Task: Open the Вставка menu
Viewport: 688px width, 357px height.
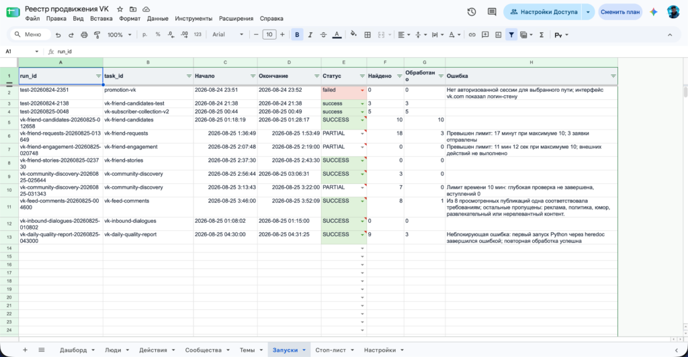Action: [x=101, y=18]
